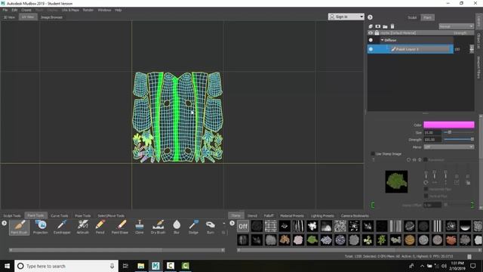Switch to the Image Browser tab

click(51, 17)
